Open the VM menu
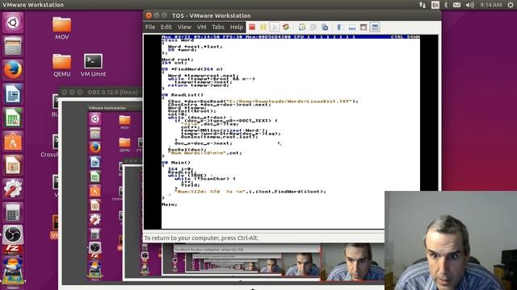Viewport: 517px width, 290px height. 201,27
